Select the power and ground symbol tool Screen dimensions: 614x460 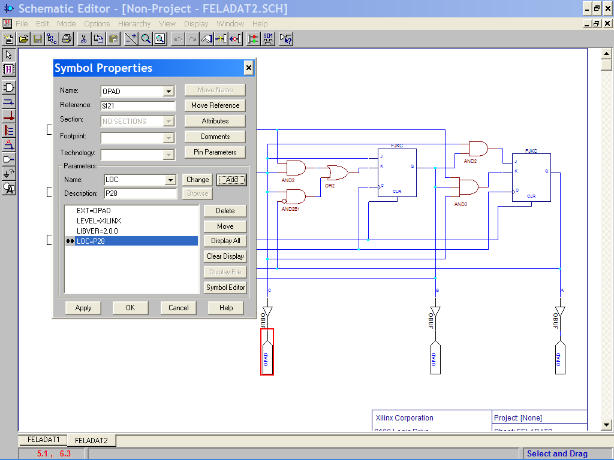click(8, 174)
